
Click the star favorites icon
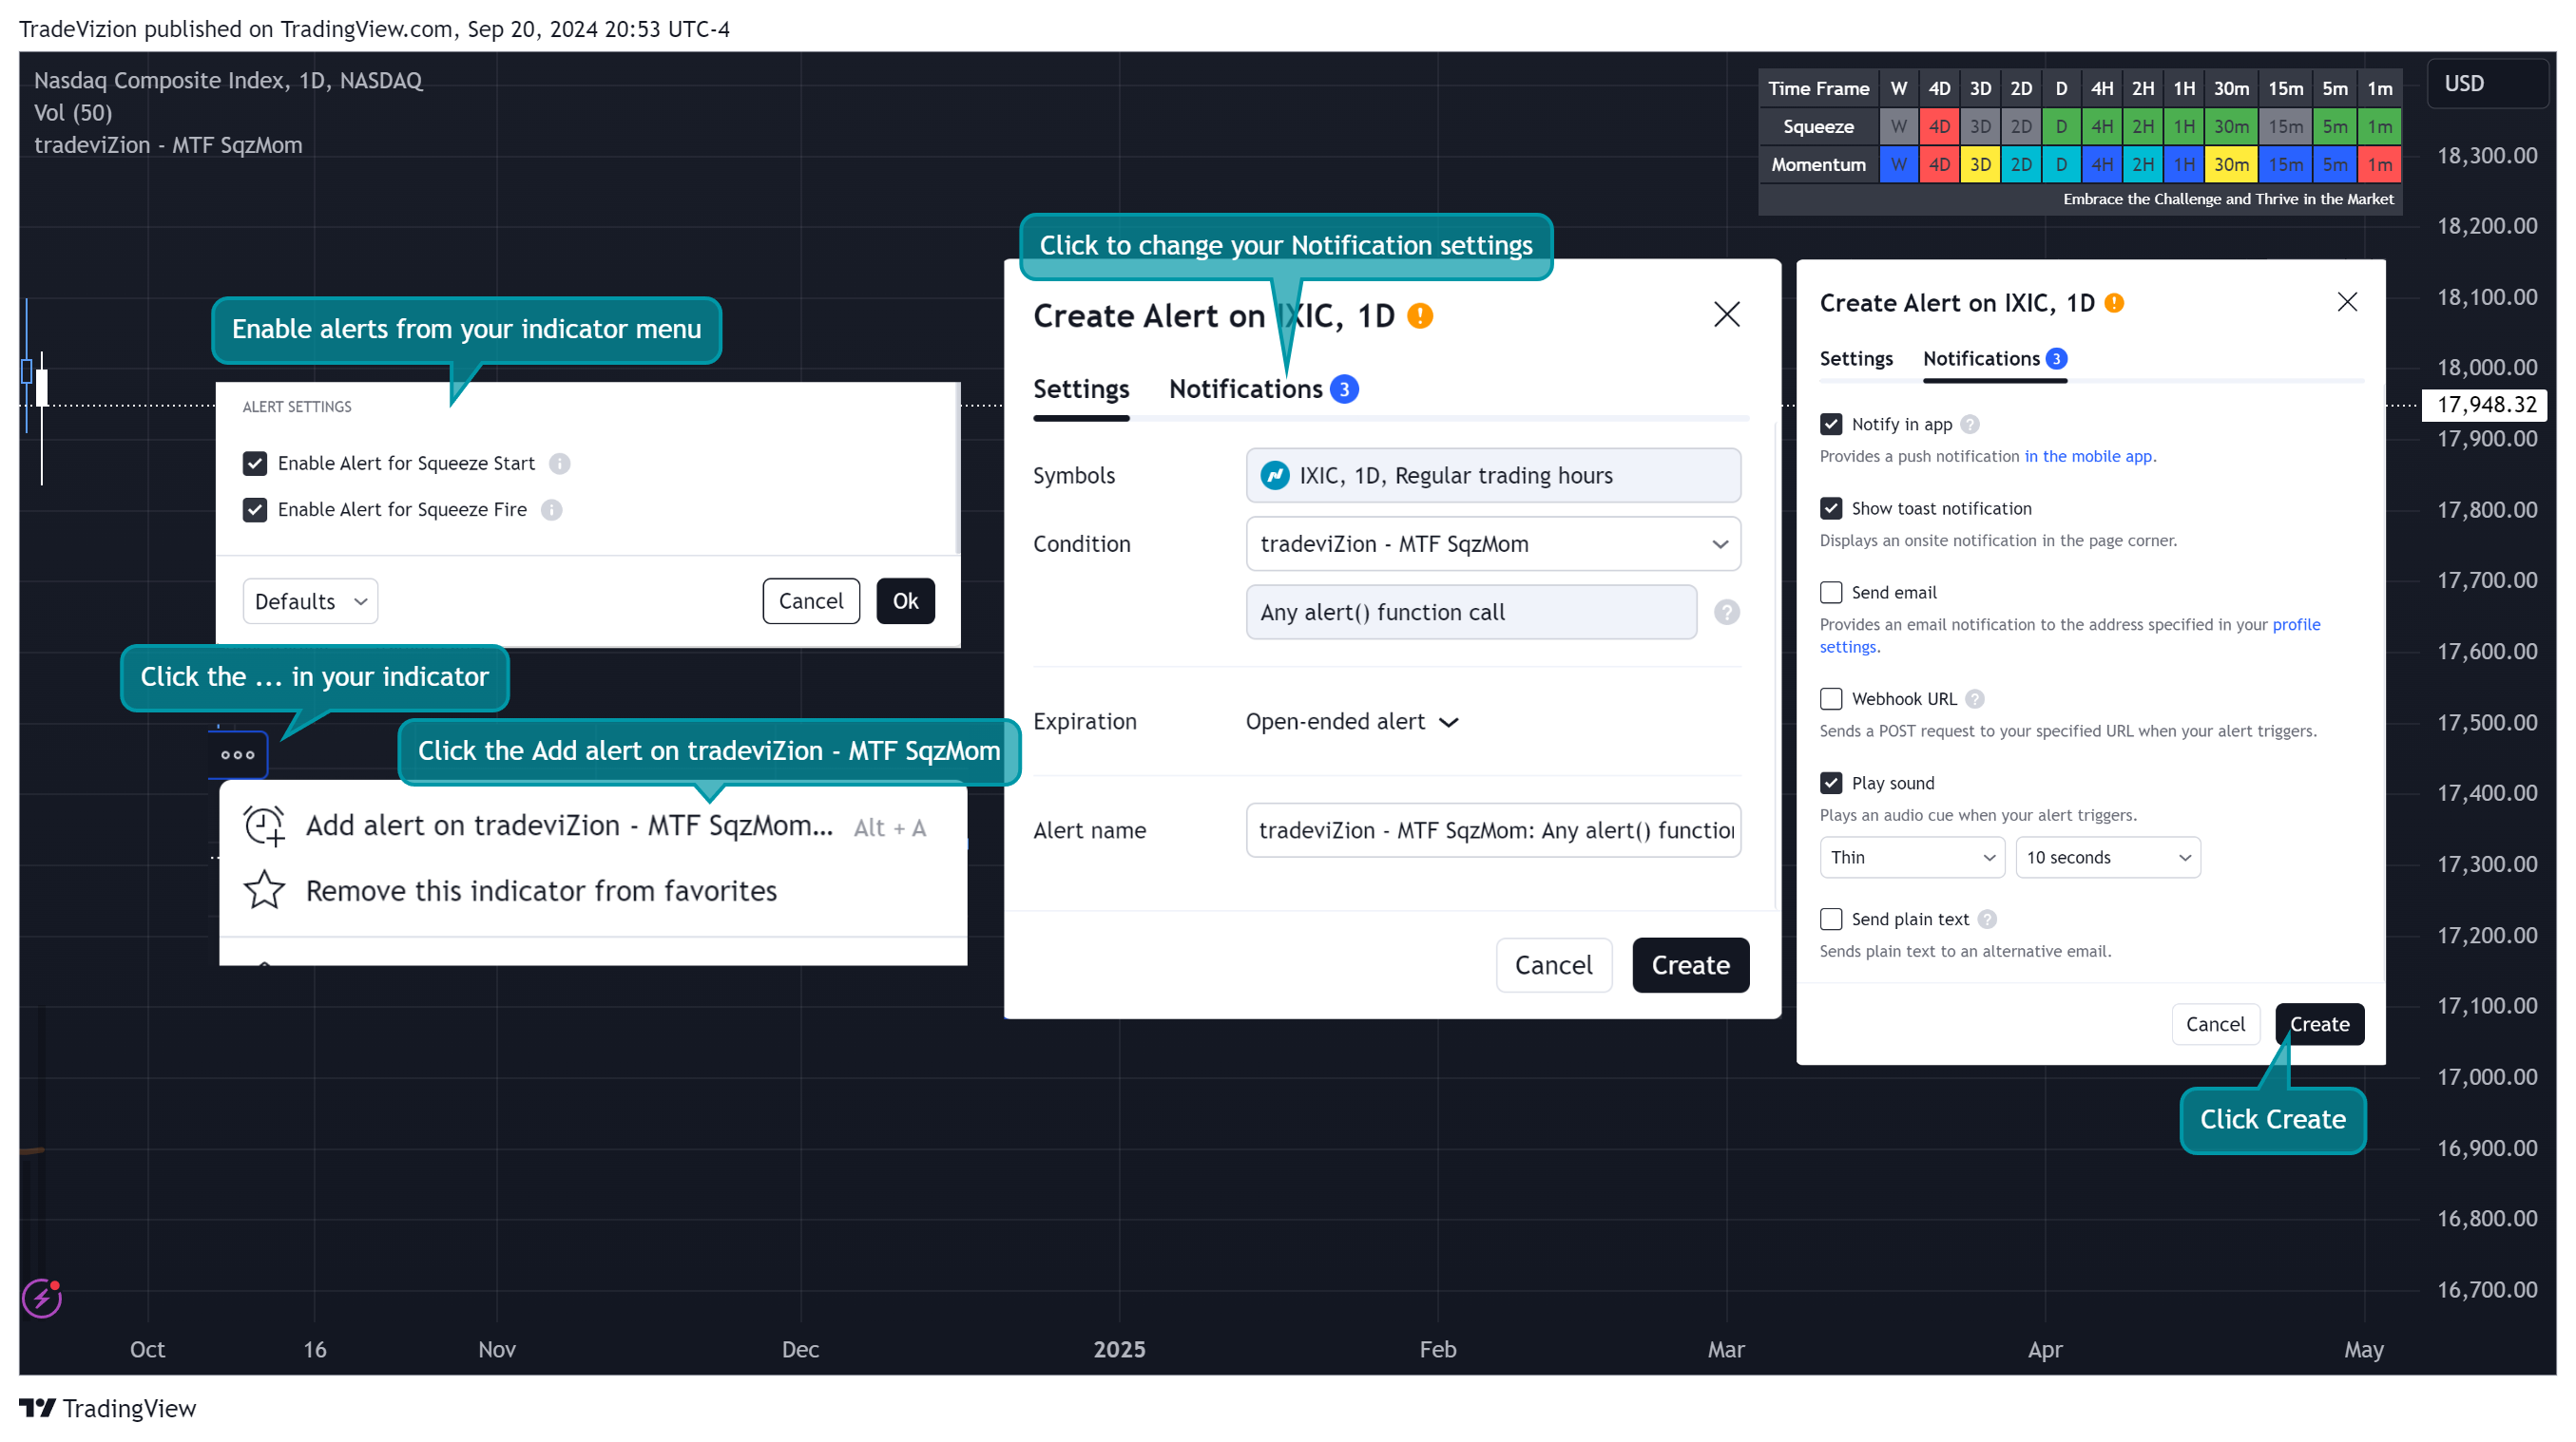[x=264, y=889]
